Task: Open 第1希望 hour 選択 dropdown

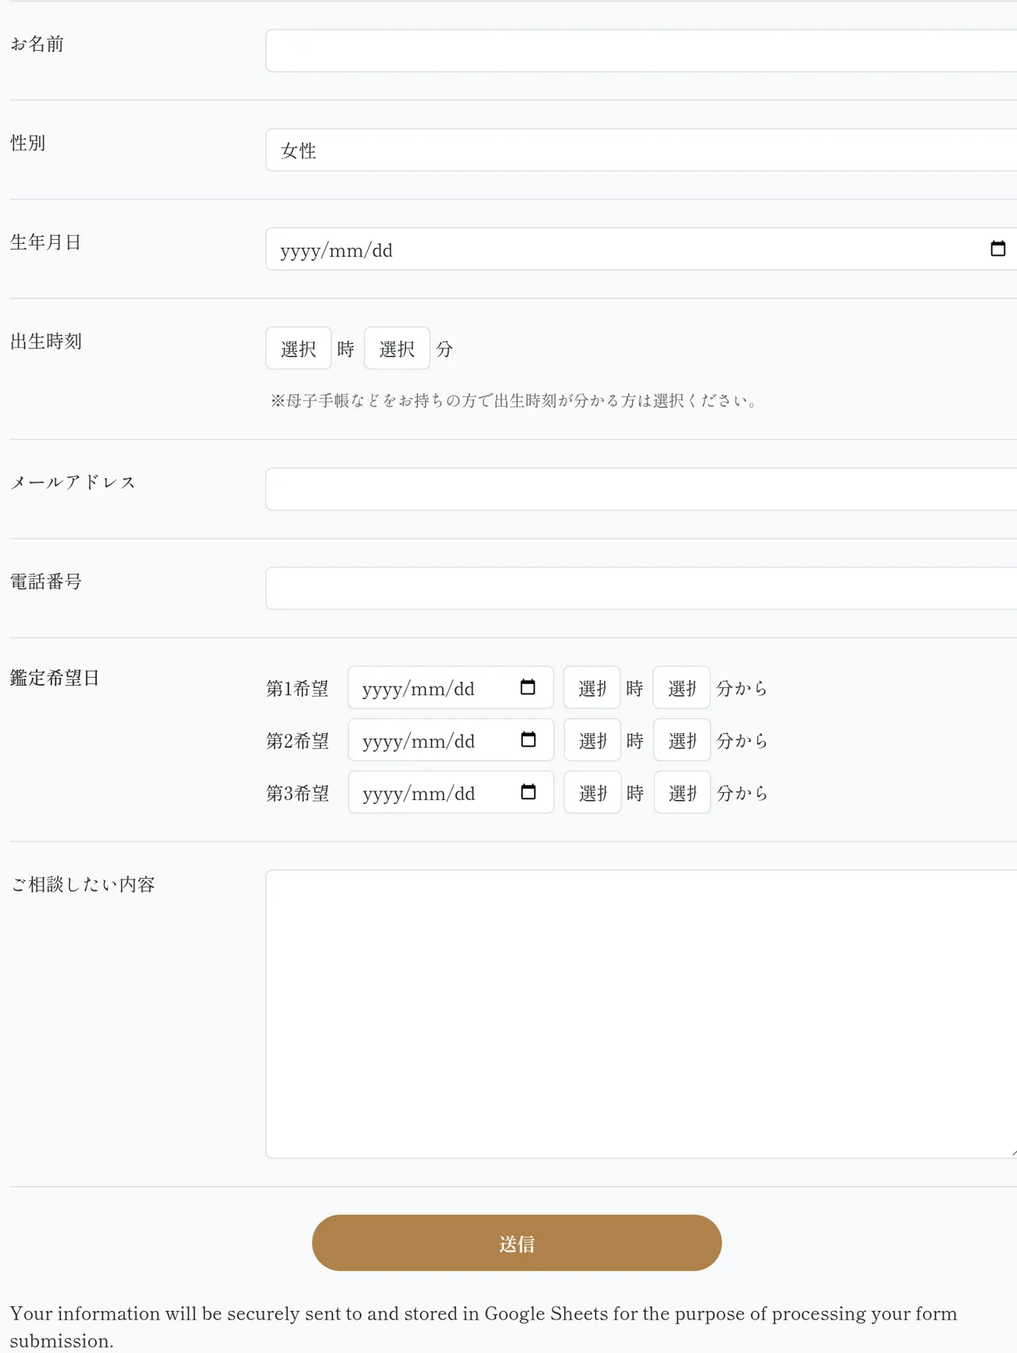Action: (x=592, y=687)
